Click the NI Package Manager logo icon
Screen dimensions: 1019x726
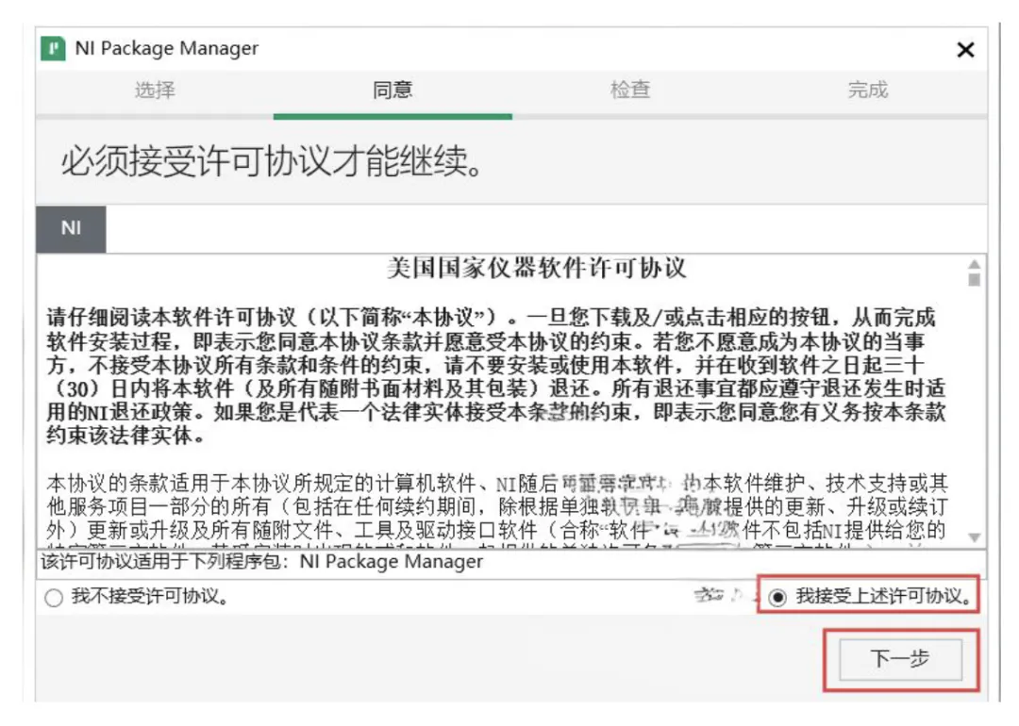53,49
